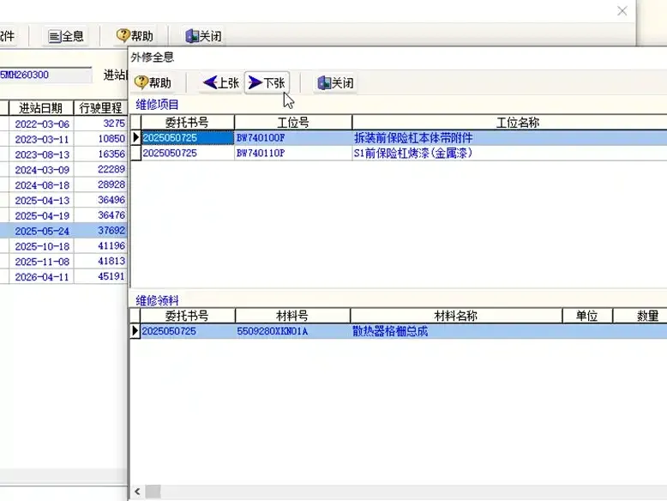Select the row dated 2024-03-09
The width and height of the screenshot is (667, 501).
coord(63,169)
